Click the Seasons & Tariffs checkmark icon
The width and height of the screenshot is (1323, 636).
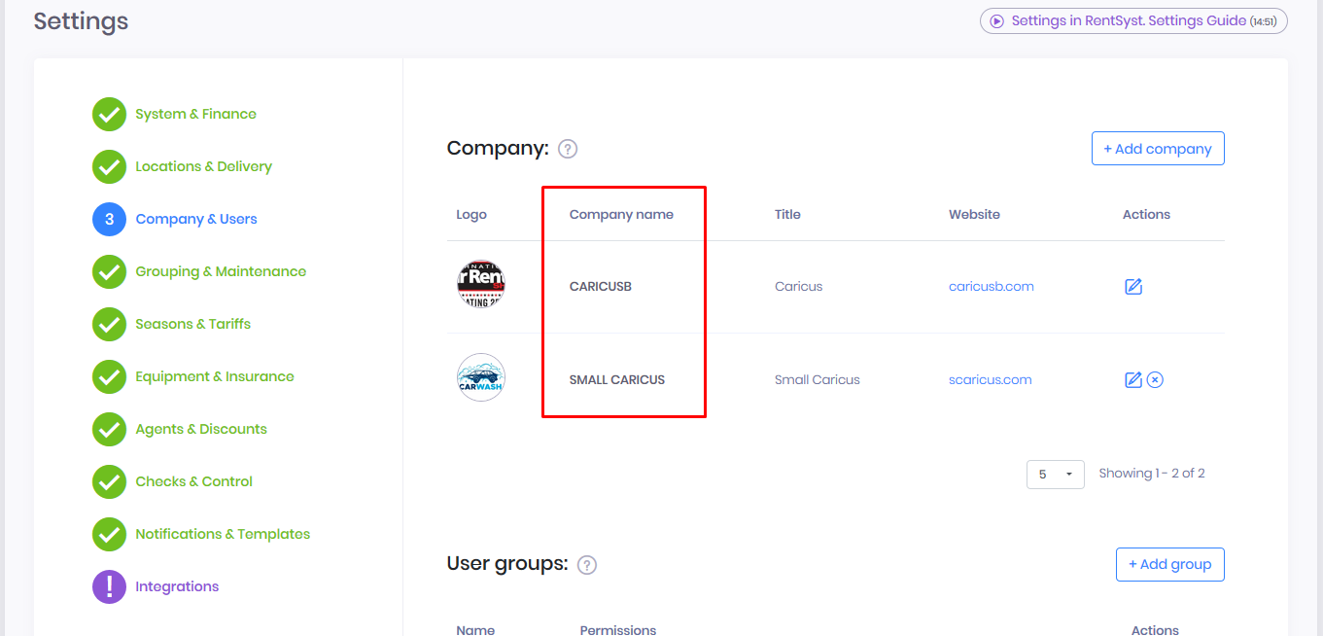[109, 324]
